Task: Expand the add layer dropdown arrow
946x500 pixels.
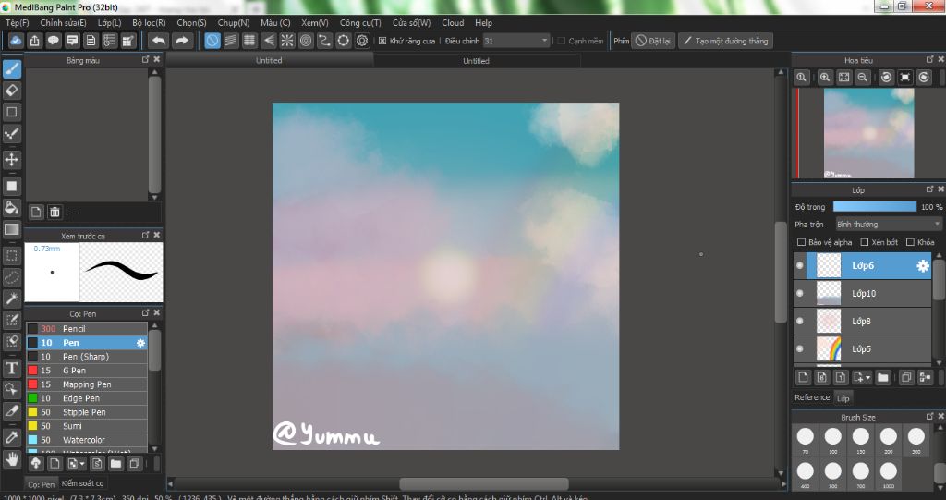Action: coord(868,378)
